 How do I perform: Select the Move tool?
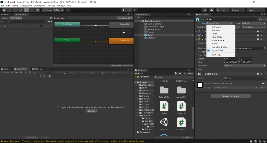10,10
